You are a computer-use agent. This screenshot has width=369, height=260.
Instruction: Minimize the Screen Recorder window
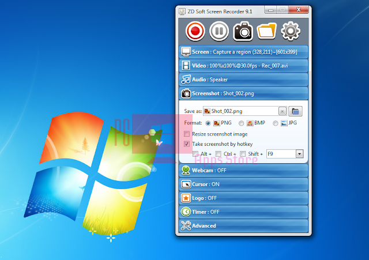click(270, 10)
